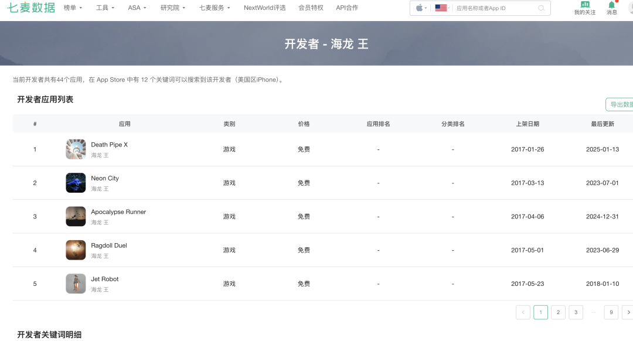Expand the 工具 menu
Viewport: 633px width, 341px height.
pos(105,8)
